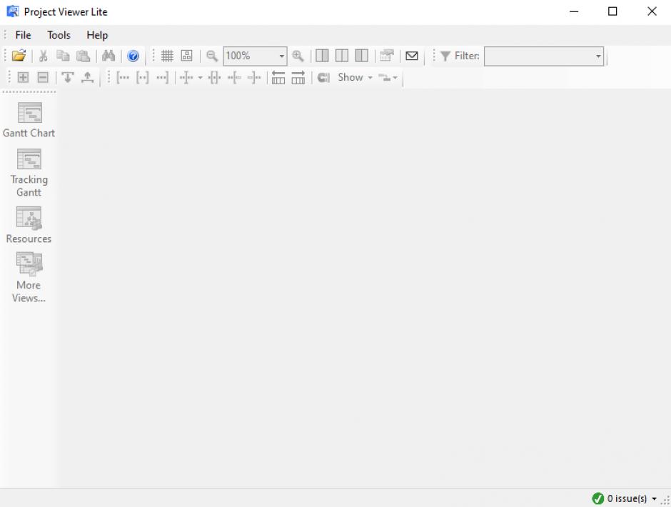Open the File menu
The image size is (671, 507).
[x=23, y=35]
